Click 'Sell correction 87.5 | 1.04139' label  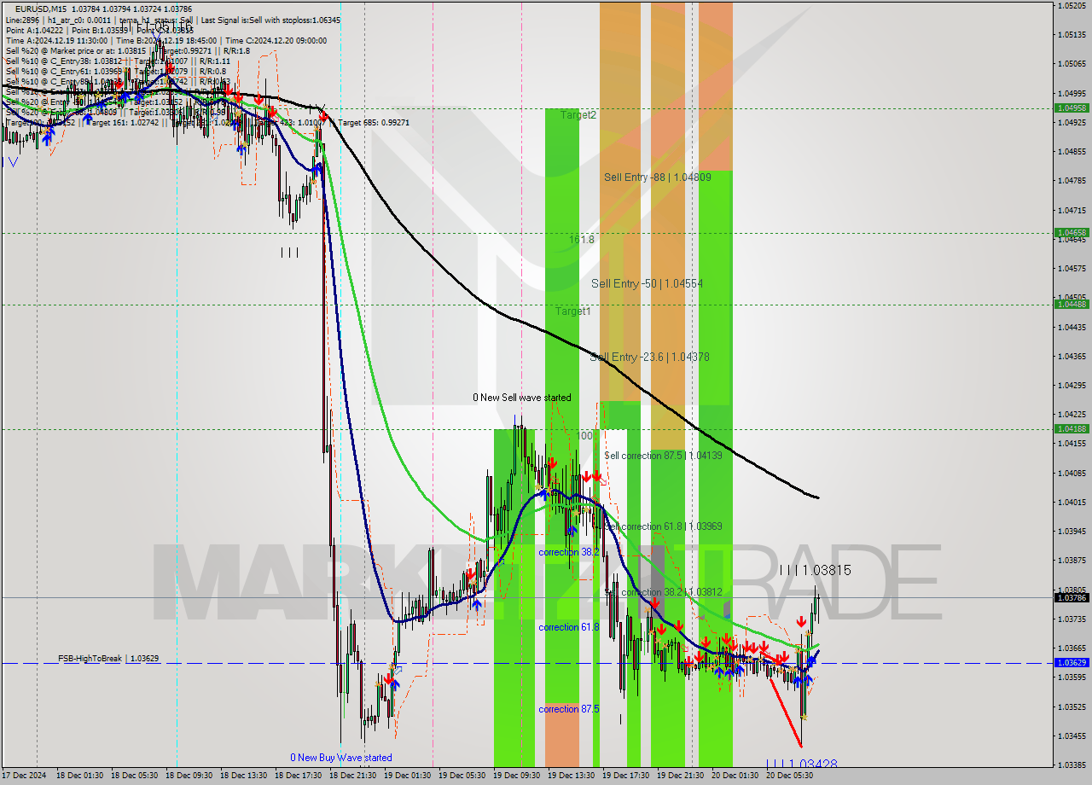pyautogui.click(x=663, y=456)
